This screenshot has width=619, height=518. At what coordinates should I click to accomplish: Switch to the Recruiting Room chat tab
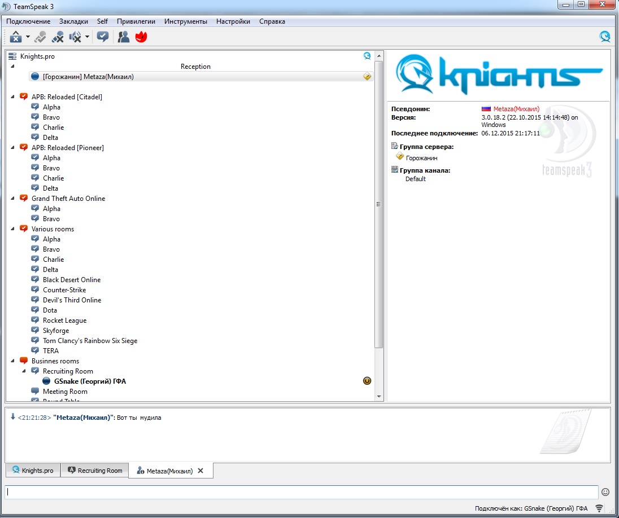(x=95, y=470)
